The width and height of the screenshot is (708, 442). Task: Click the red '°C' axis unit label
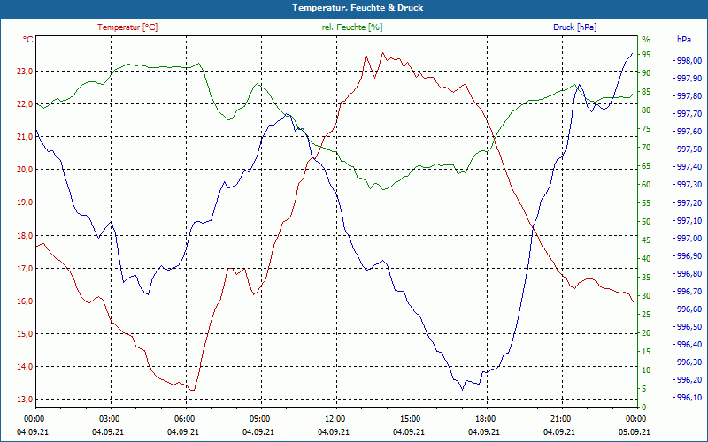[28, 40]
